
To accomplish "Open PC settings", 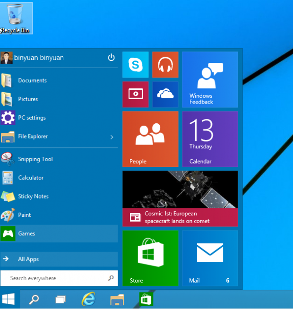I will point(59,118).
